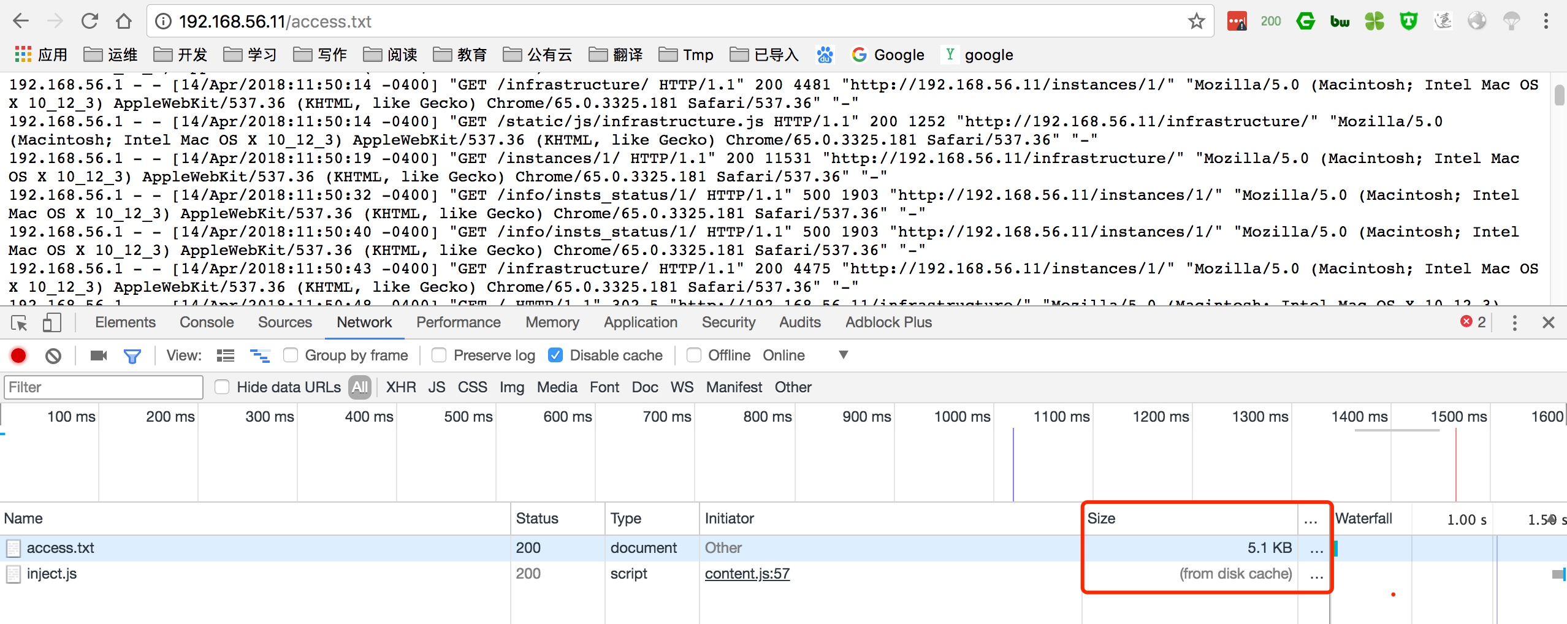Image resolution: width=1567 pixels, height=624 pixels.
Task: Open the 公有云 bookmarks folder
Action: 538,55
